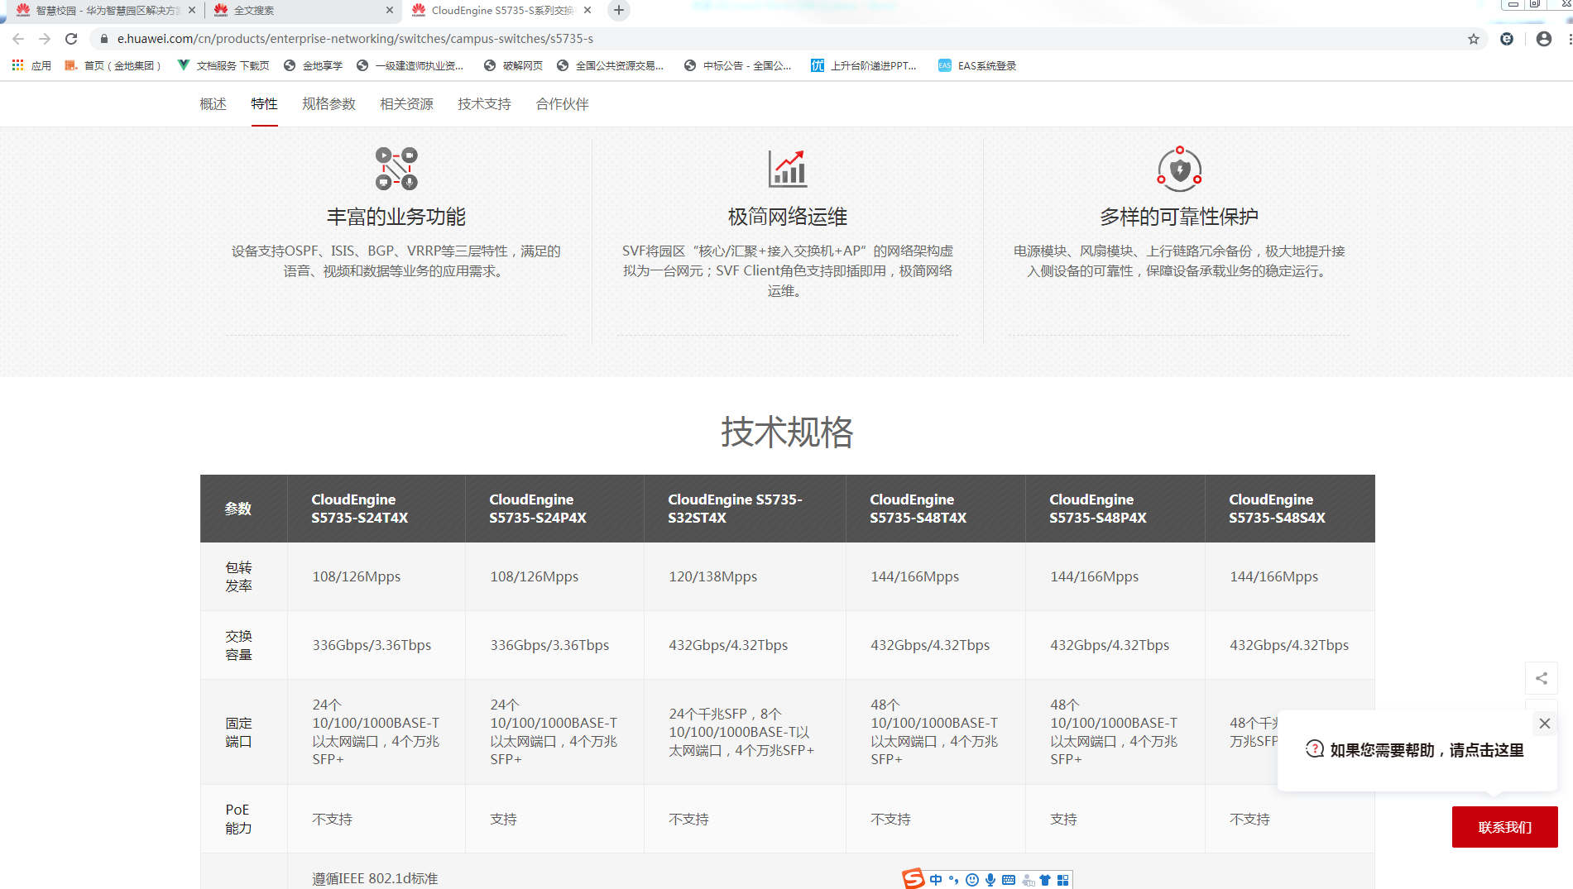Click the 固定端口 row label
This screenshot has height=889, width=1573.
point(238,732)
